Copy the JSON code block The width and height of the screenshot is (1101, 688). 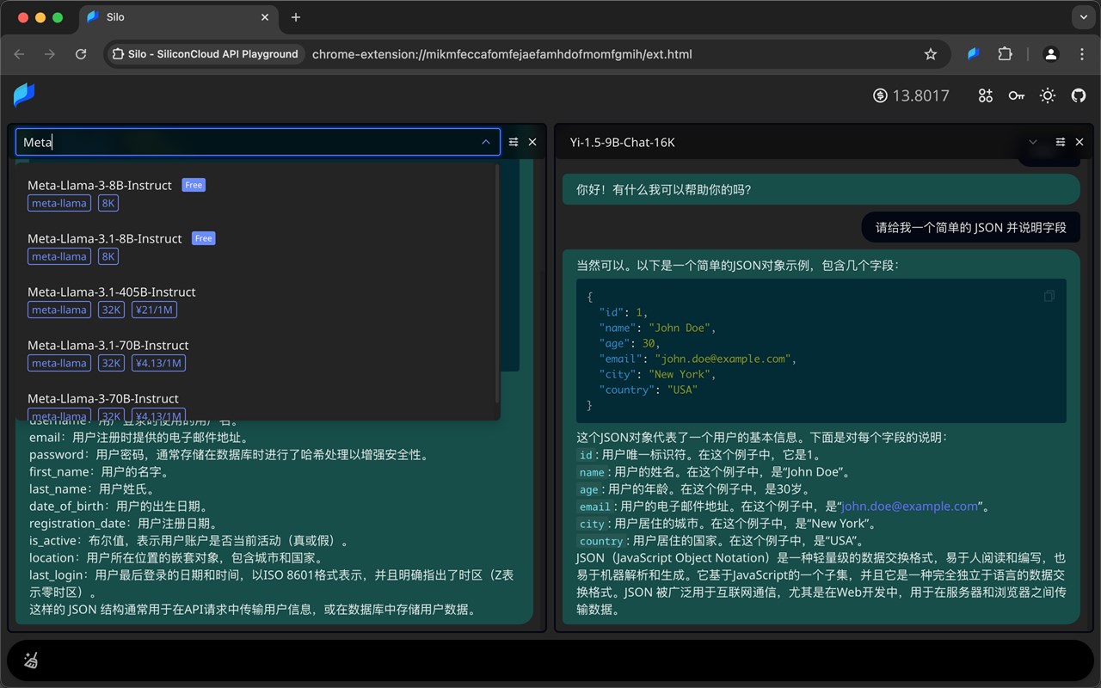tap(1049, 296)
